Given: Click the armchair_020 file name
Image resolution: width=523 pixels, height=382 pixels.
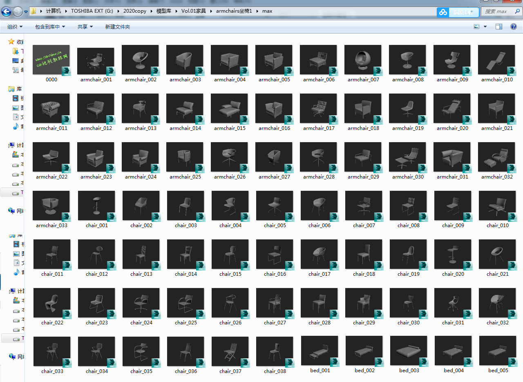Looking at the screenshot, I should tap(453, 128).
